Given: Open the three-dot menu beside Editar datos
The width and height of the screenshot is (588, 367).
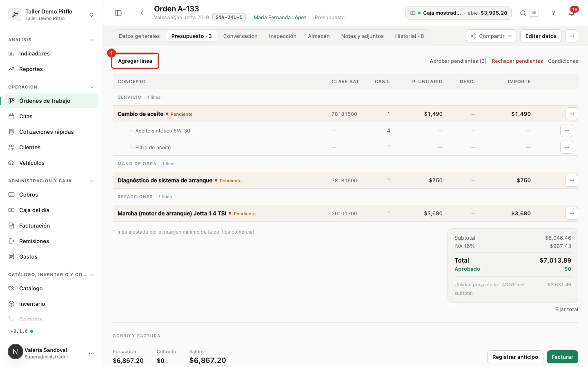Looking at the screenshot, I should [572, 36].
